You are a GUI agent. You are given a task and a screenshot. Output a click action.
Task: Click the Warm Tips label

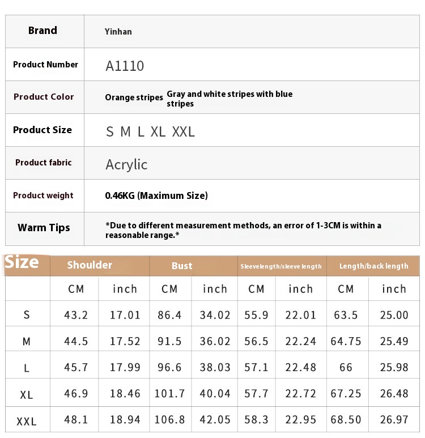44,228
